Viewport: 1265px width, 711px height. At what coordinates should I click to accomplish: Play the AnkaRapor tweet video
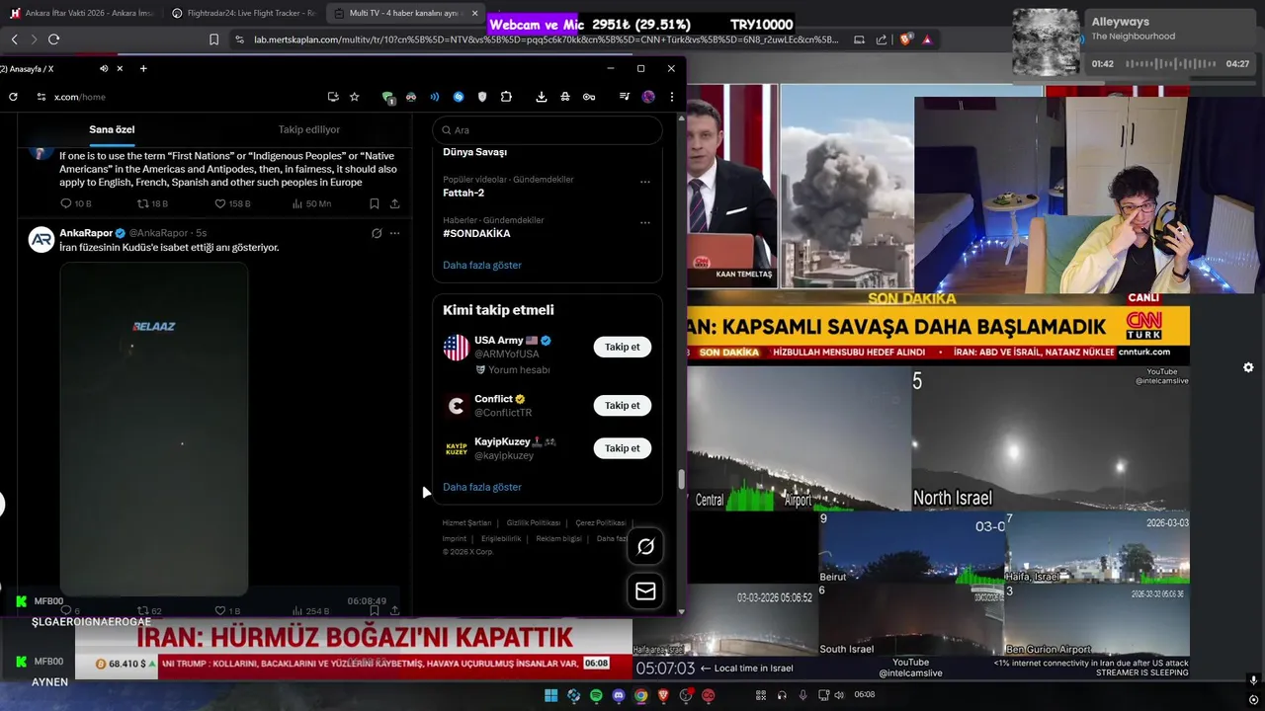click(154, 428)
